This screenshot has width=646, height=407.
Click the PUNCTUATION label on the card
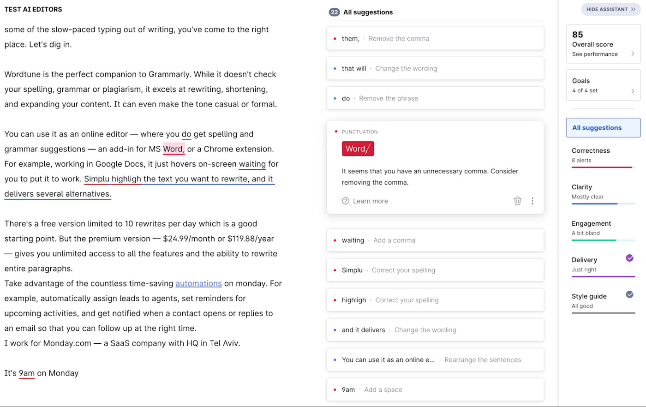click(x=359, y=132)
